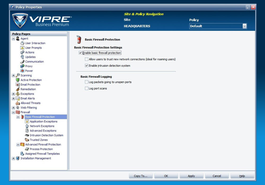Select Assigned Firewall Templates page
This screenshot has height=185, width=265.
tap(42, 154)
